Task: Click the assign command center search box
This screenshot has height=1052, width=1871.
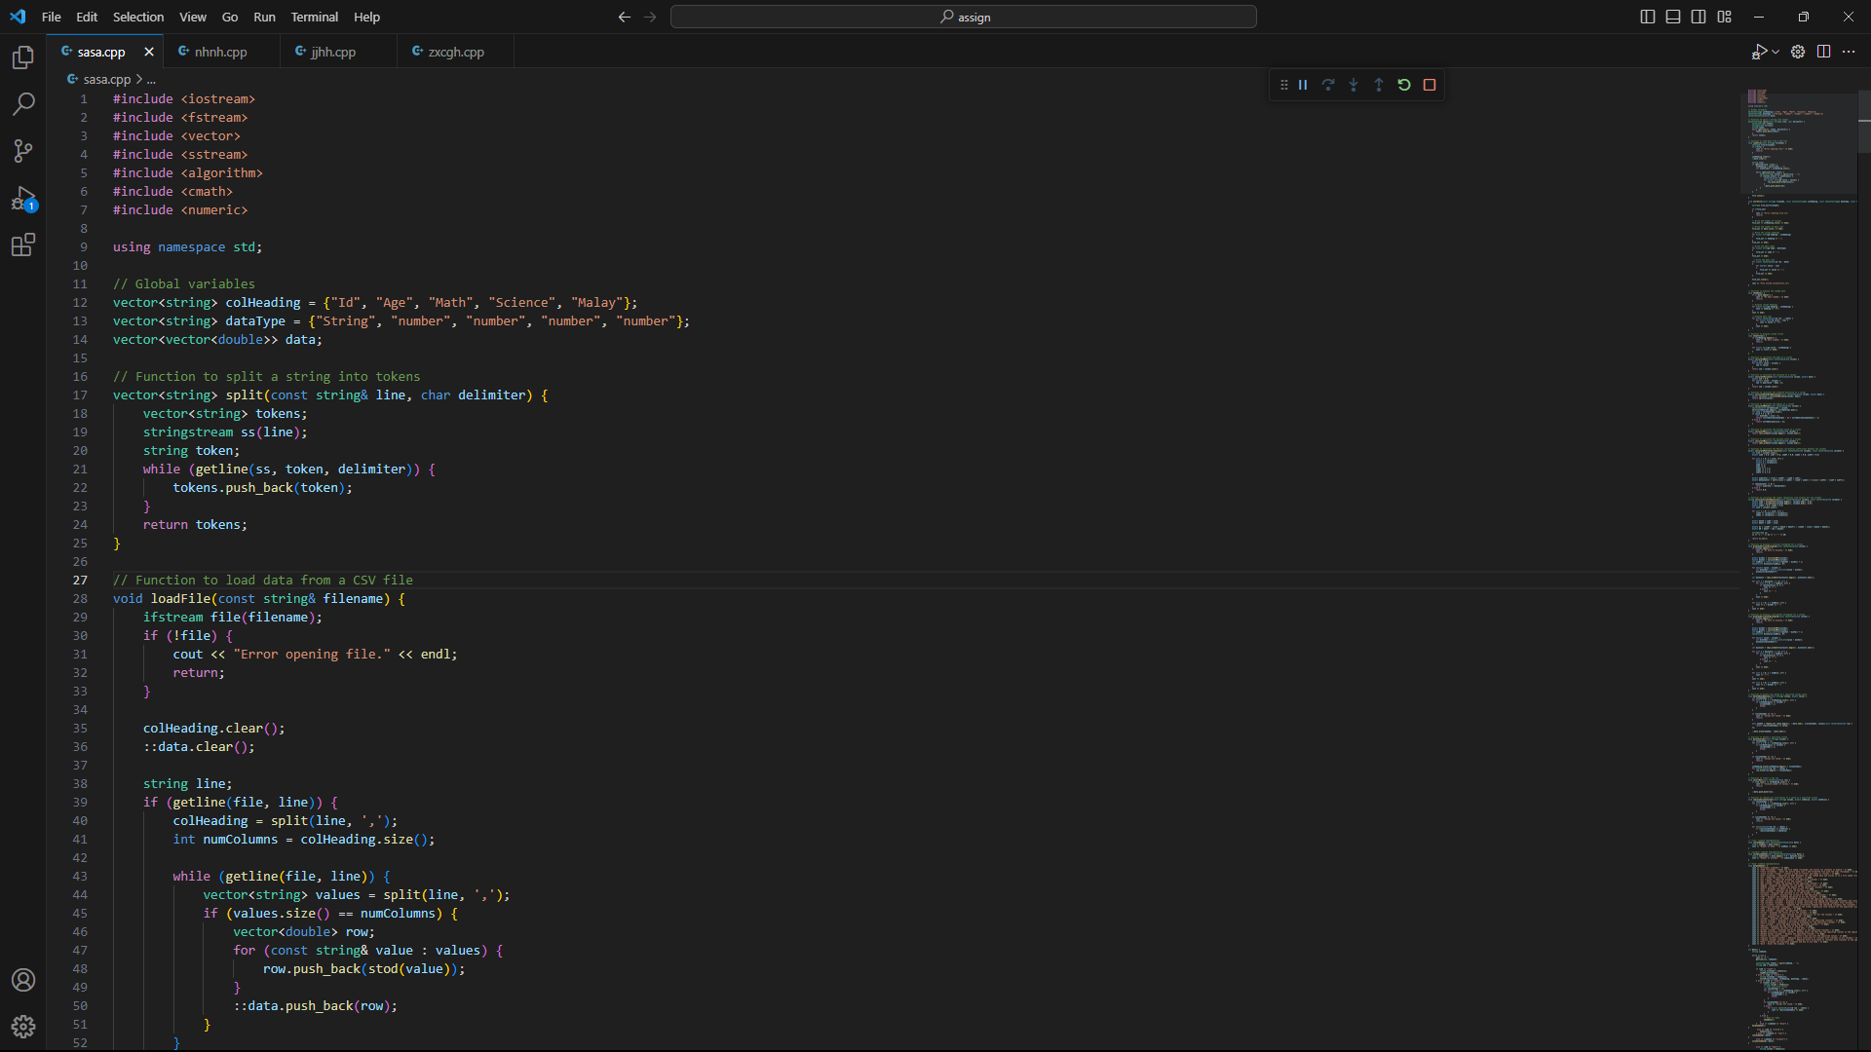Action: (963, 17)
